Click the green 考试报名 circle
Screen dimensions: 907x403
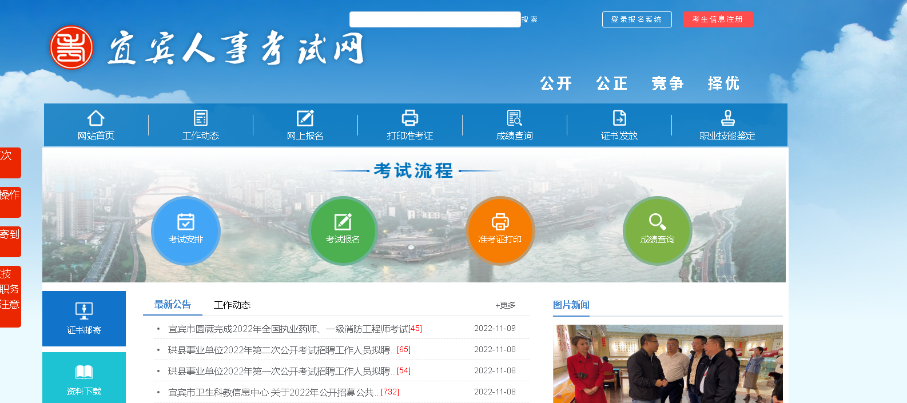click(x=343, y=230)
